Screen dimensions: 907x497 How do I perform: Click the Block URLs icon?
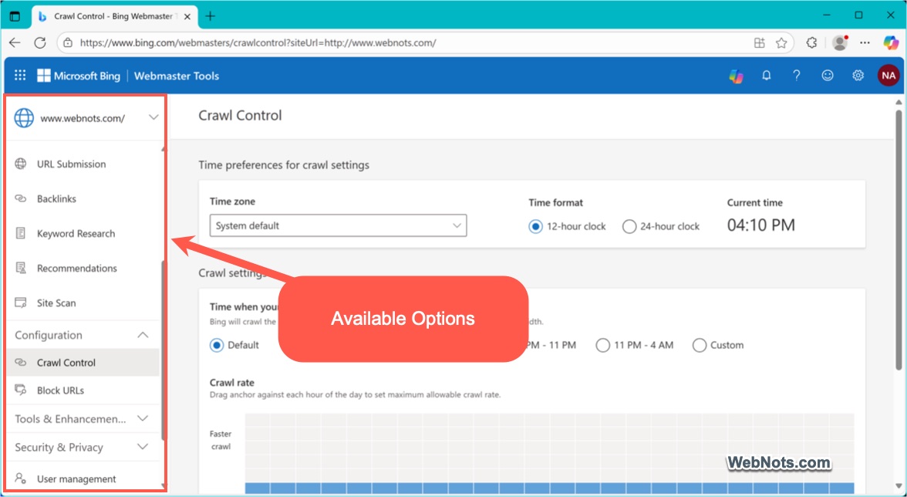click(x=21, y=390)
